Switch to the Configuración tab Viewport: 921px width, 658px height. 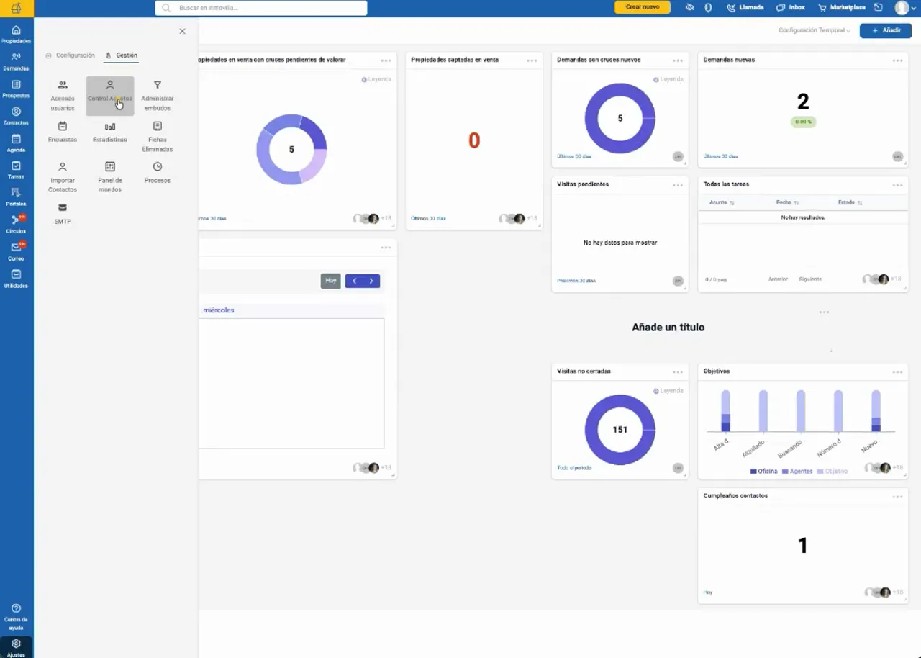coord(71,55)
